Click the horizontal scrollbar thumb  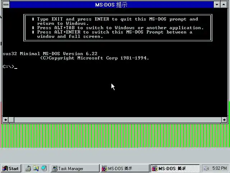pyautogui.click(x=11, y=120)
